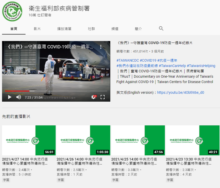Click the player title overlay《我們》—守護臺灣
The height and width of the screenshot is (188, 220).
pos(50,47)
